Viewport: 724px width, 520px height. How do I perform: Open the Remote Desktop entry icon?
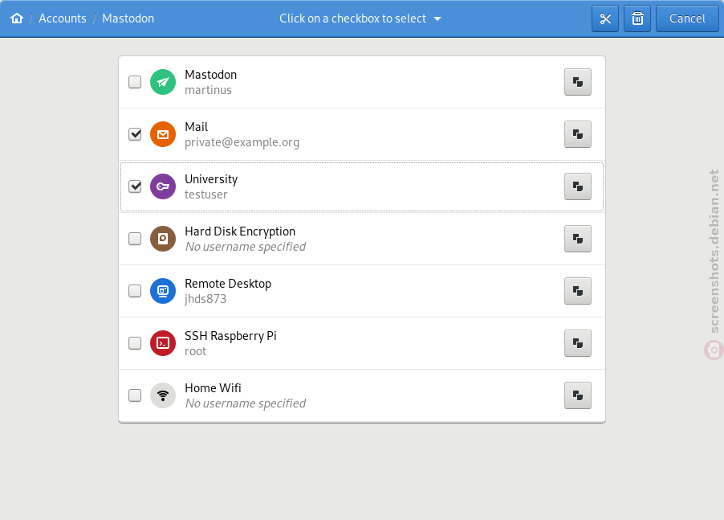pos(163,291)
